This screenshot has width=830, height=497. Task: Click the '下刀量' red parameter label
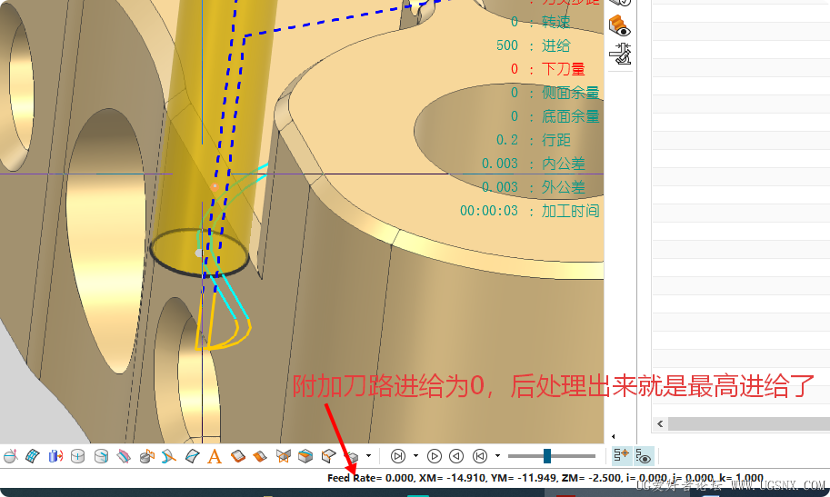point(564,69)
